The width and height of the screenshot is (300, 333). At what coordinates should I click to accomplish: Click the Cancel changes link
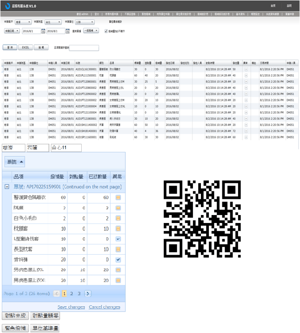point(104,307)
